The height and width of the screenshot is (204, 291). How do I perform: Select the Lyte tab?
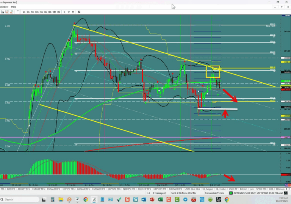252,189
